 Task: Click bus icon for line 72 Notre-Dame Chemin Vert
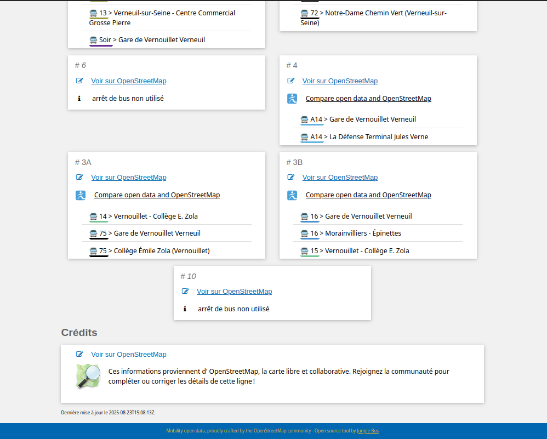(x=305, y=13)
